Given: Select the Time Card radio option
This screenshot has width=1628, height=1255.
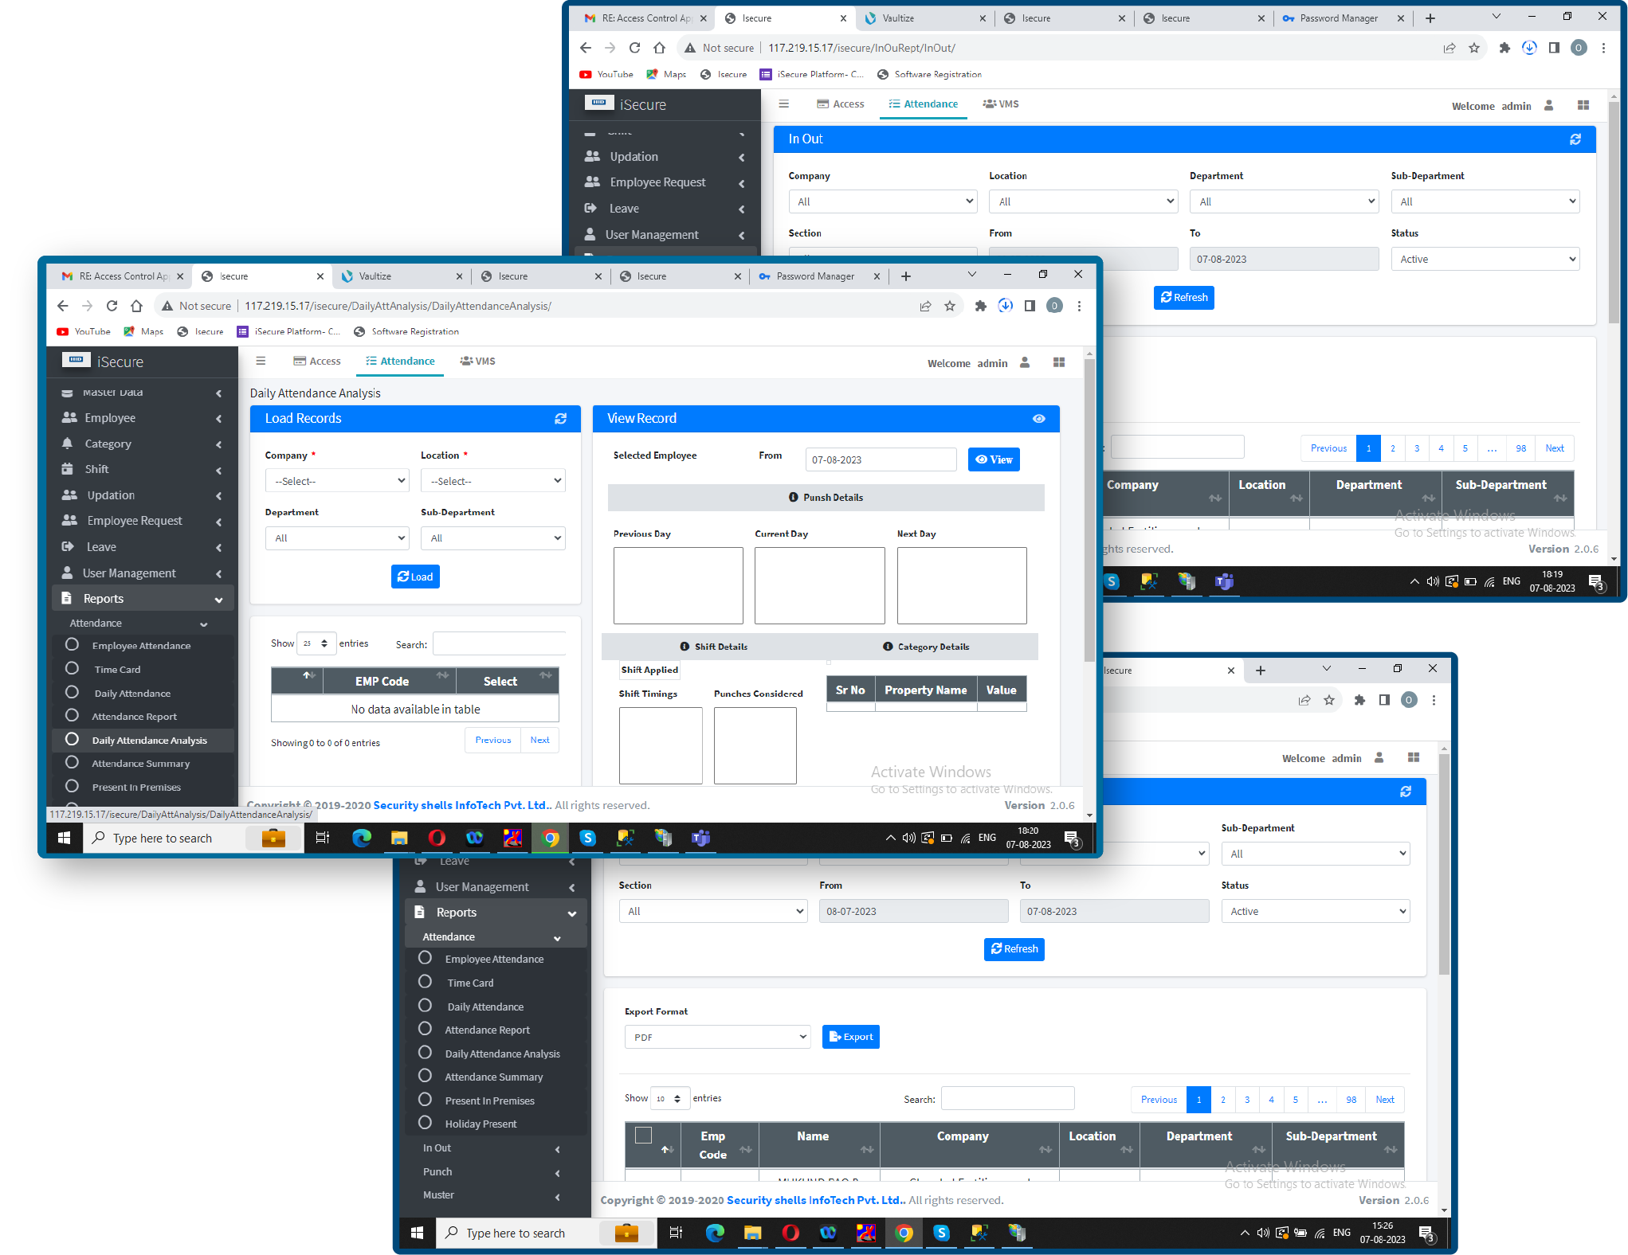Looking at the screenshot, I should [x=72, y=669].
